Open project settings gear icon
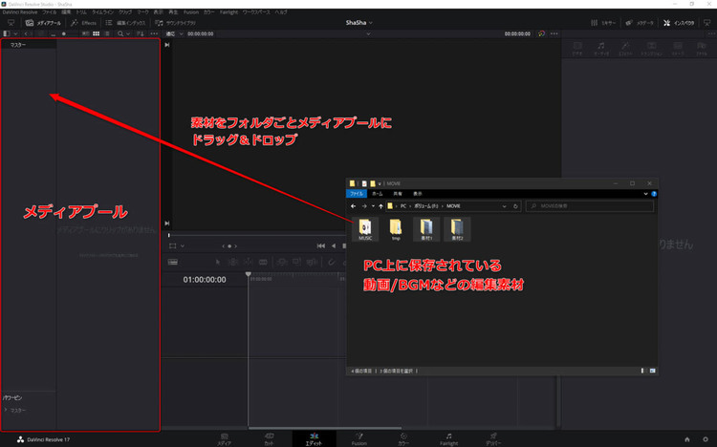The height and width of the screenshot is (447, 717). (706, 438)
